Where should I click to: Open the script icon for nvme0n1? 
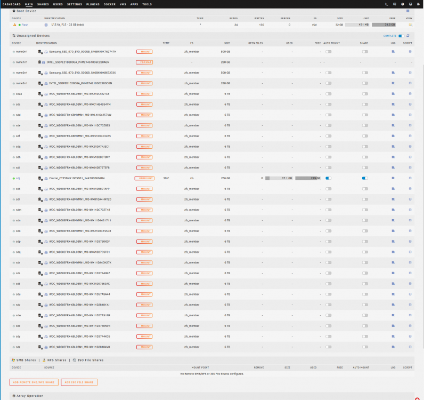click(410, 51)
